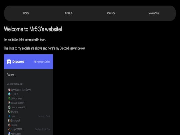Screen dimensions: 180x135
Task: Click the 'Italian idiot interested in tech' sentence
Action: tap(25, 40)
